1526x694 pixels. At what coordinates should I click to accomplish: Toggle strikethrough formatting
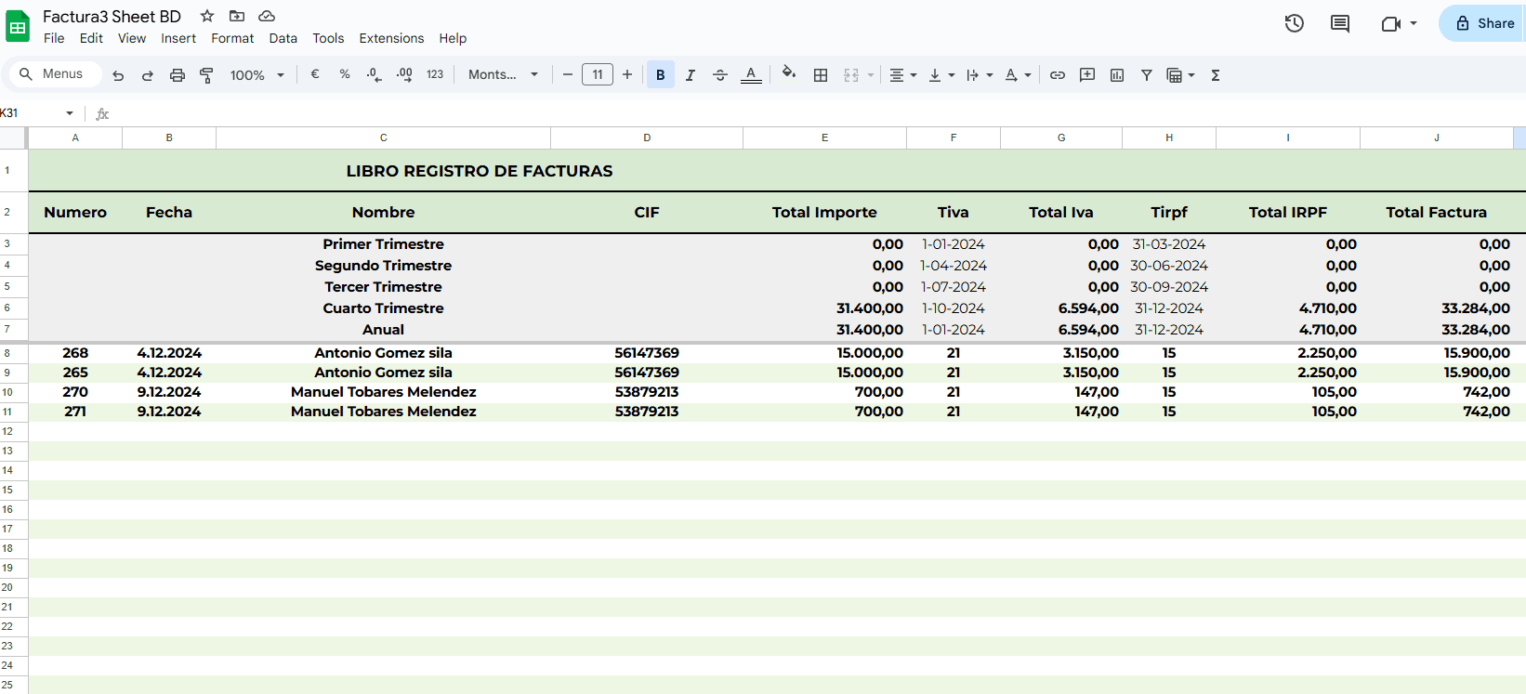[x=720, y=75]
